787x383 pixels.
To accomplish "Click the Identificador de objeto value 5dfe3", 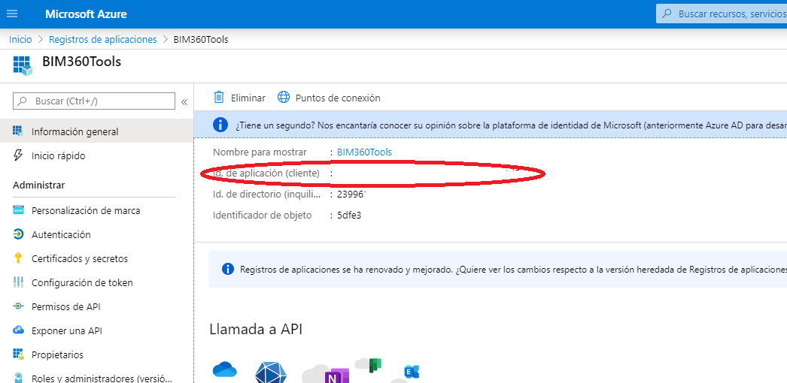I will 349,216.
